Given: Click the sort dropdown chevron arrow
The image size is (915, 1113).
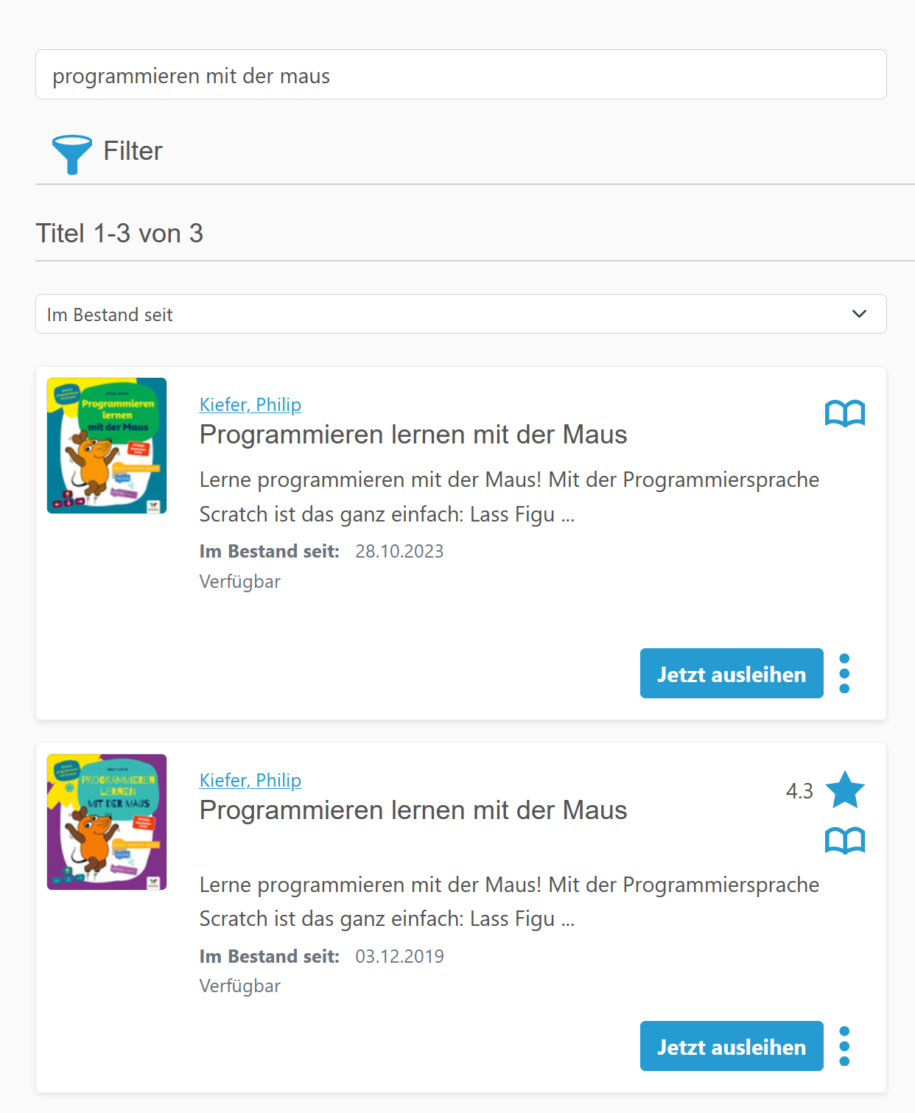Looking at the screenshot, I should 859,314.
